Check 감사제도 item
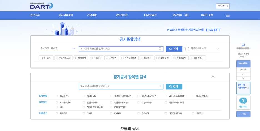 click(x=111, y=114)
